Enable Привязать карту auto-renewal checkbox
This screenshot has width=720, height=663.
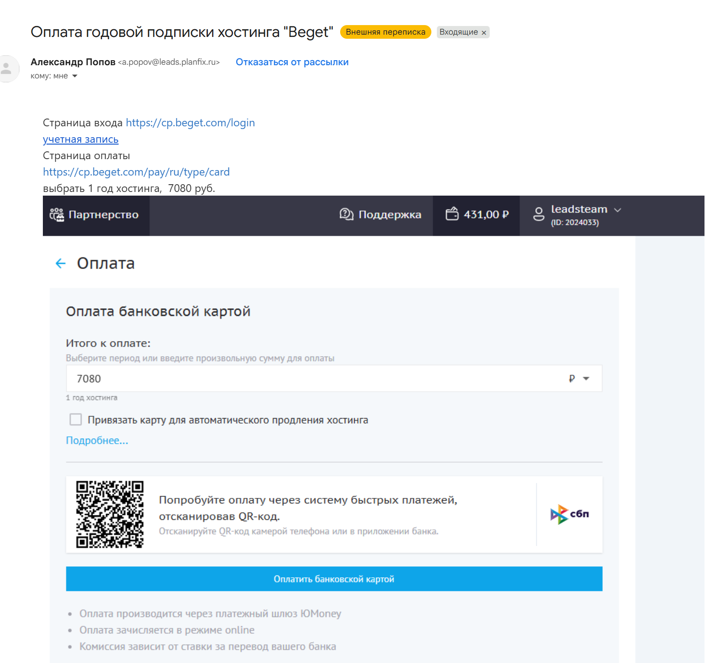pyautogui.click(x=76, y=420)
